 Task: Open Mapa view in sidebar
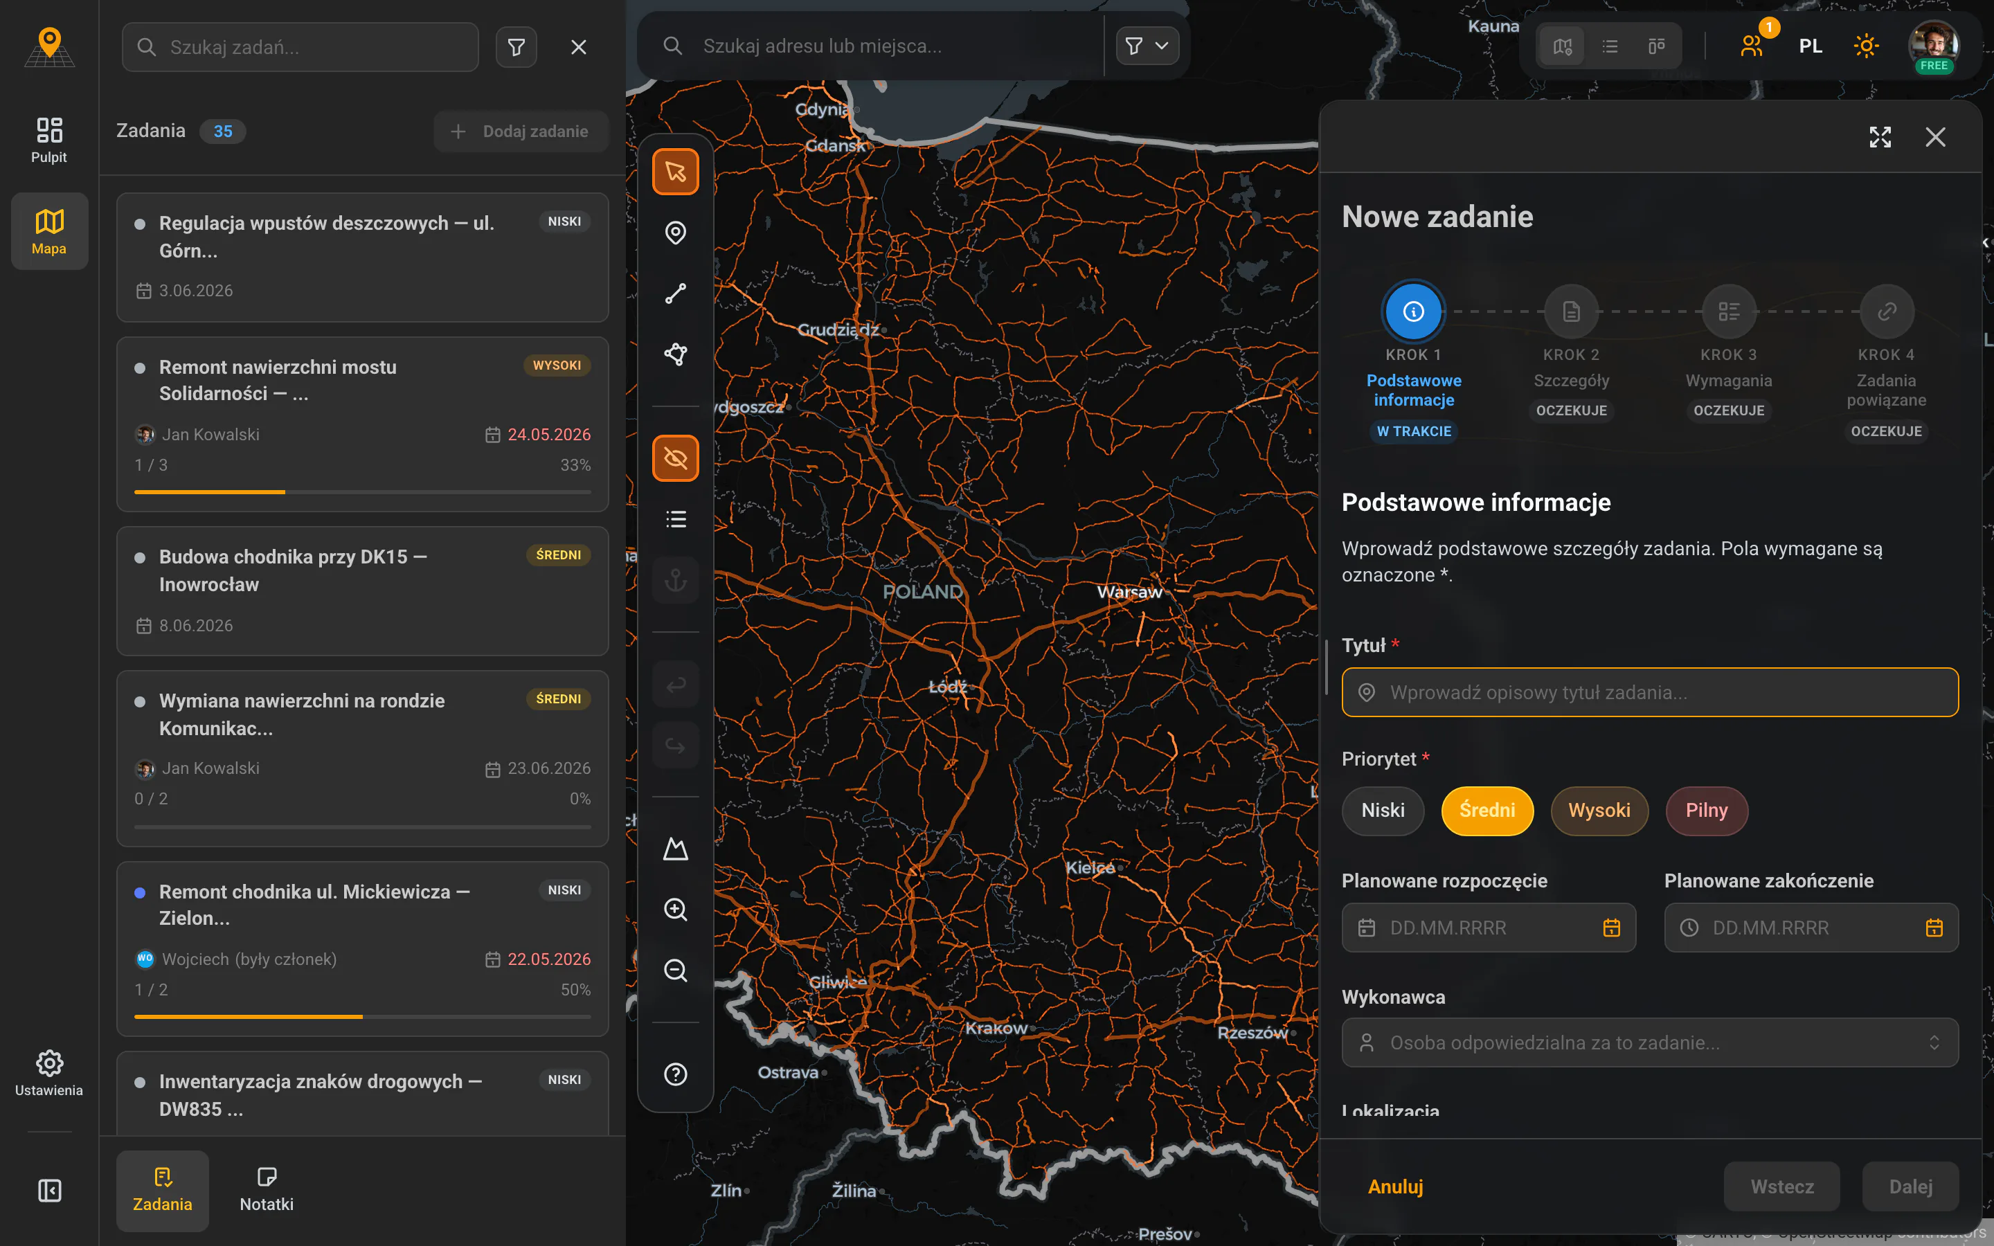pos(49,232)
